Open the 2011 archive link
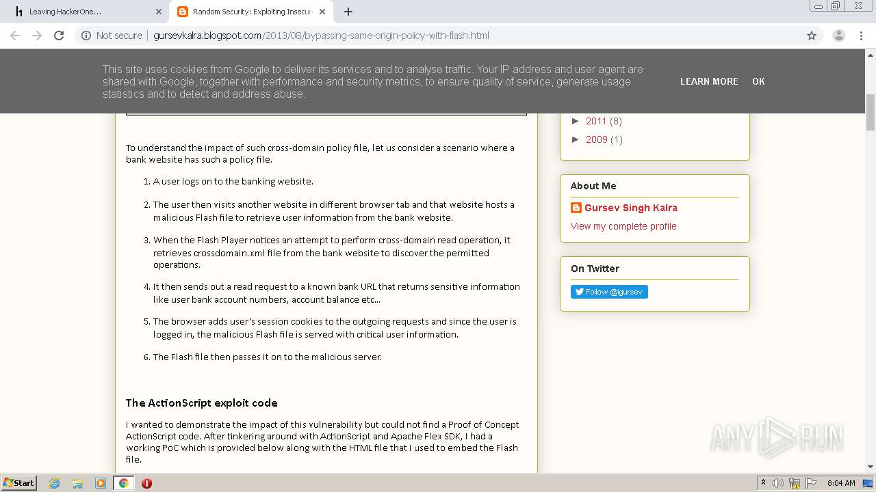This screenshot has width=876, height=492. pyautogui.click(x=596, y=121)
